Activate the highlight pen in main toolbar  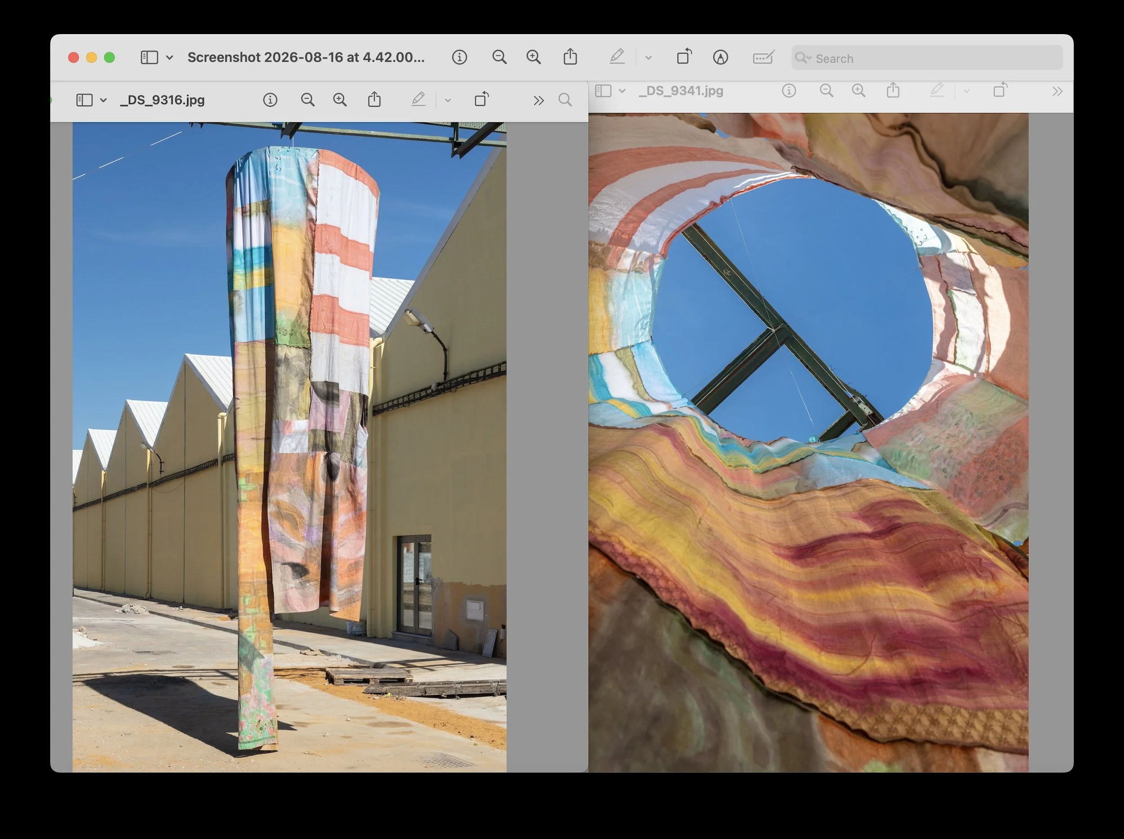coord(617,57)
